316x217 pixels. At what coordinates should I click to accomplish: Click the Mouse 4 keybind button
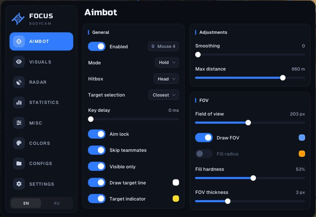pos(163,47)
